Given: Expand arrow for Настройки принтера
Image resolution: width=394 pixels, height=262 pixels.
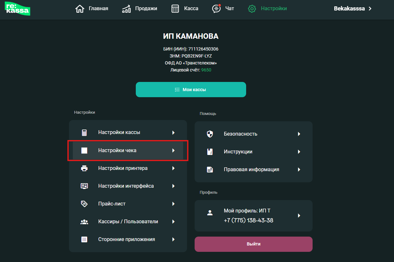Looking at the screenshot, I should 173,168.
